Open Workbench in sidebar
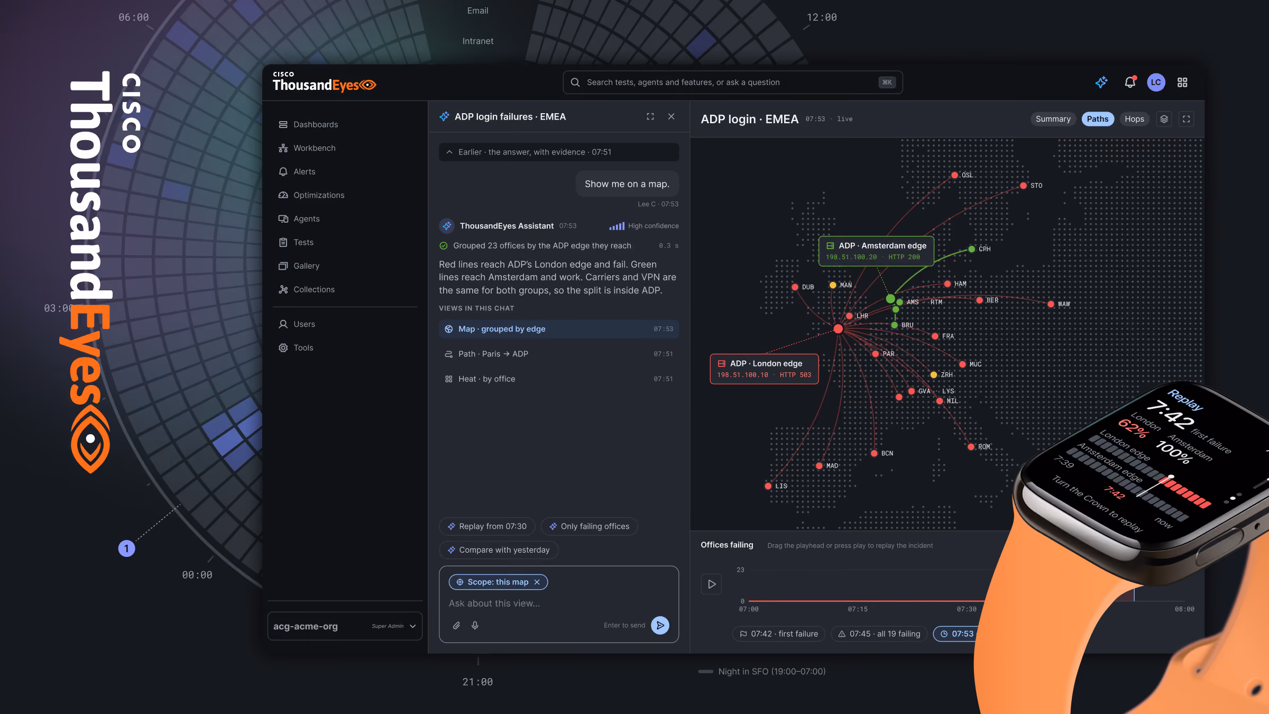The image size is (1269, 714). click(345, 148)
